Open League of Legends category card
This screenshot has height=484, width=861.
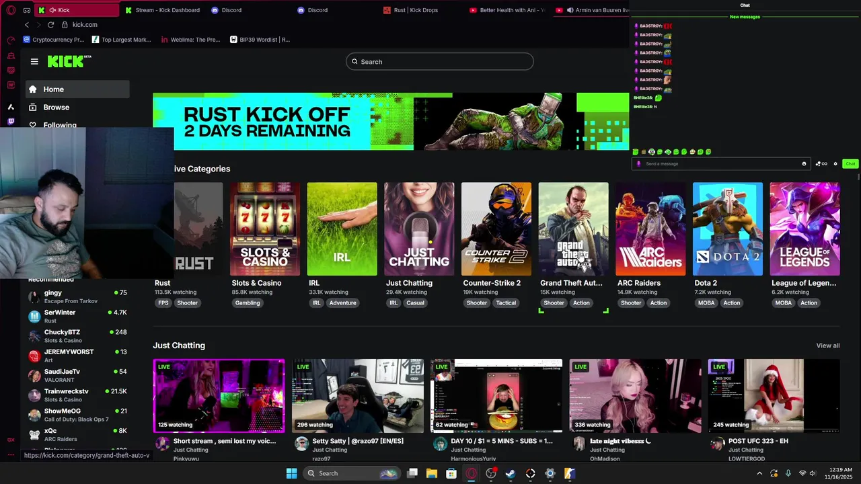click(804, 229)
